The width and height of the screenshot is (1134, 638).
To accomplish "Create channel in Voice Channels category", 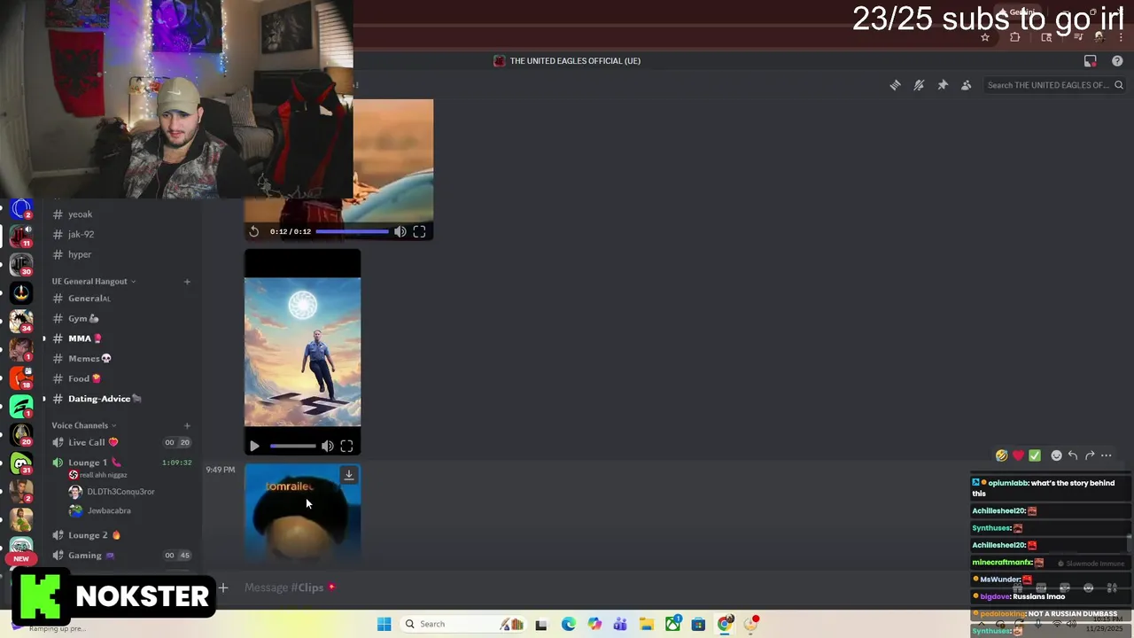I will [x=187, y=426].
